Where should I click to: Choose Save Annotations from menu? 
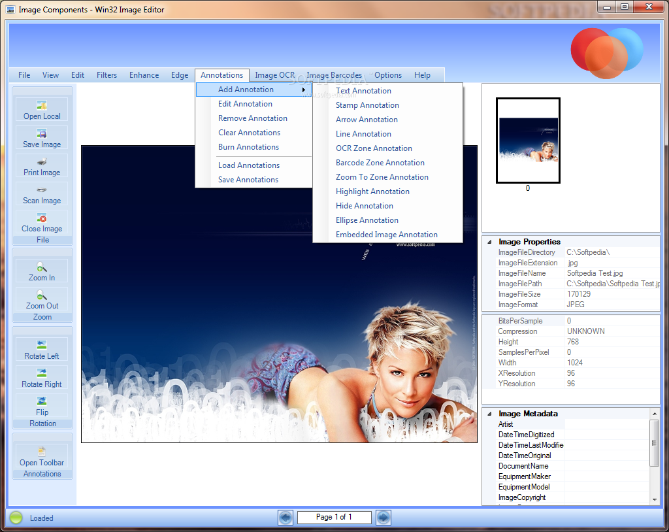[253, 180]
